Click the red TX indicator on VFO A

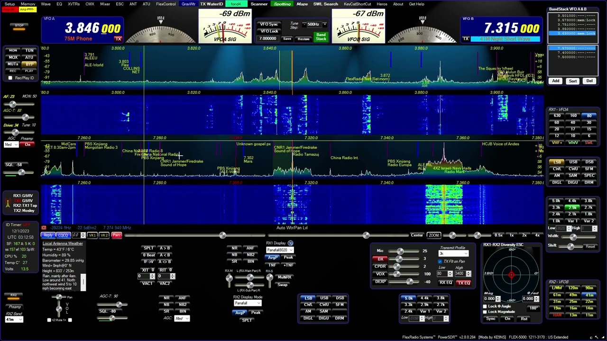(118, 39)
